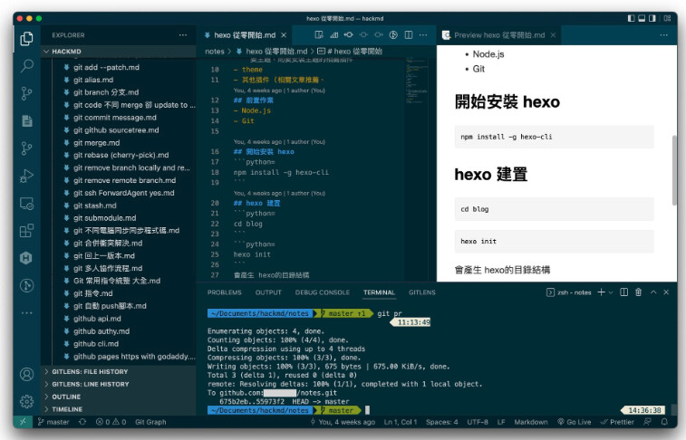The width and height of the screenshot is (686, 440).
Task: Open preview pane more actions ellipsis
Action: point(663,35)
